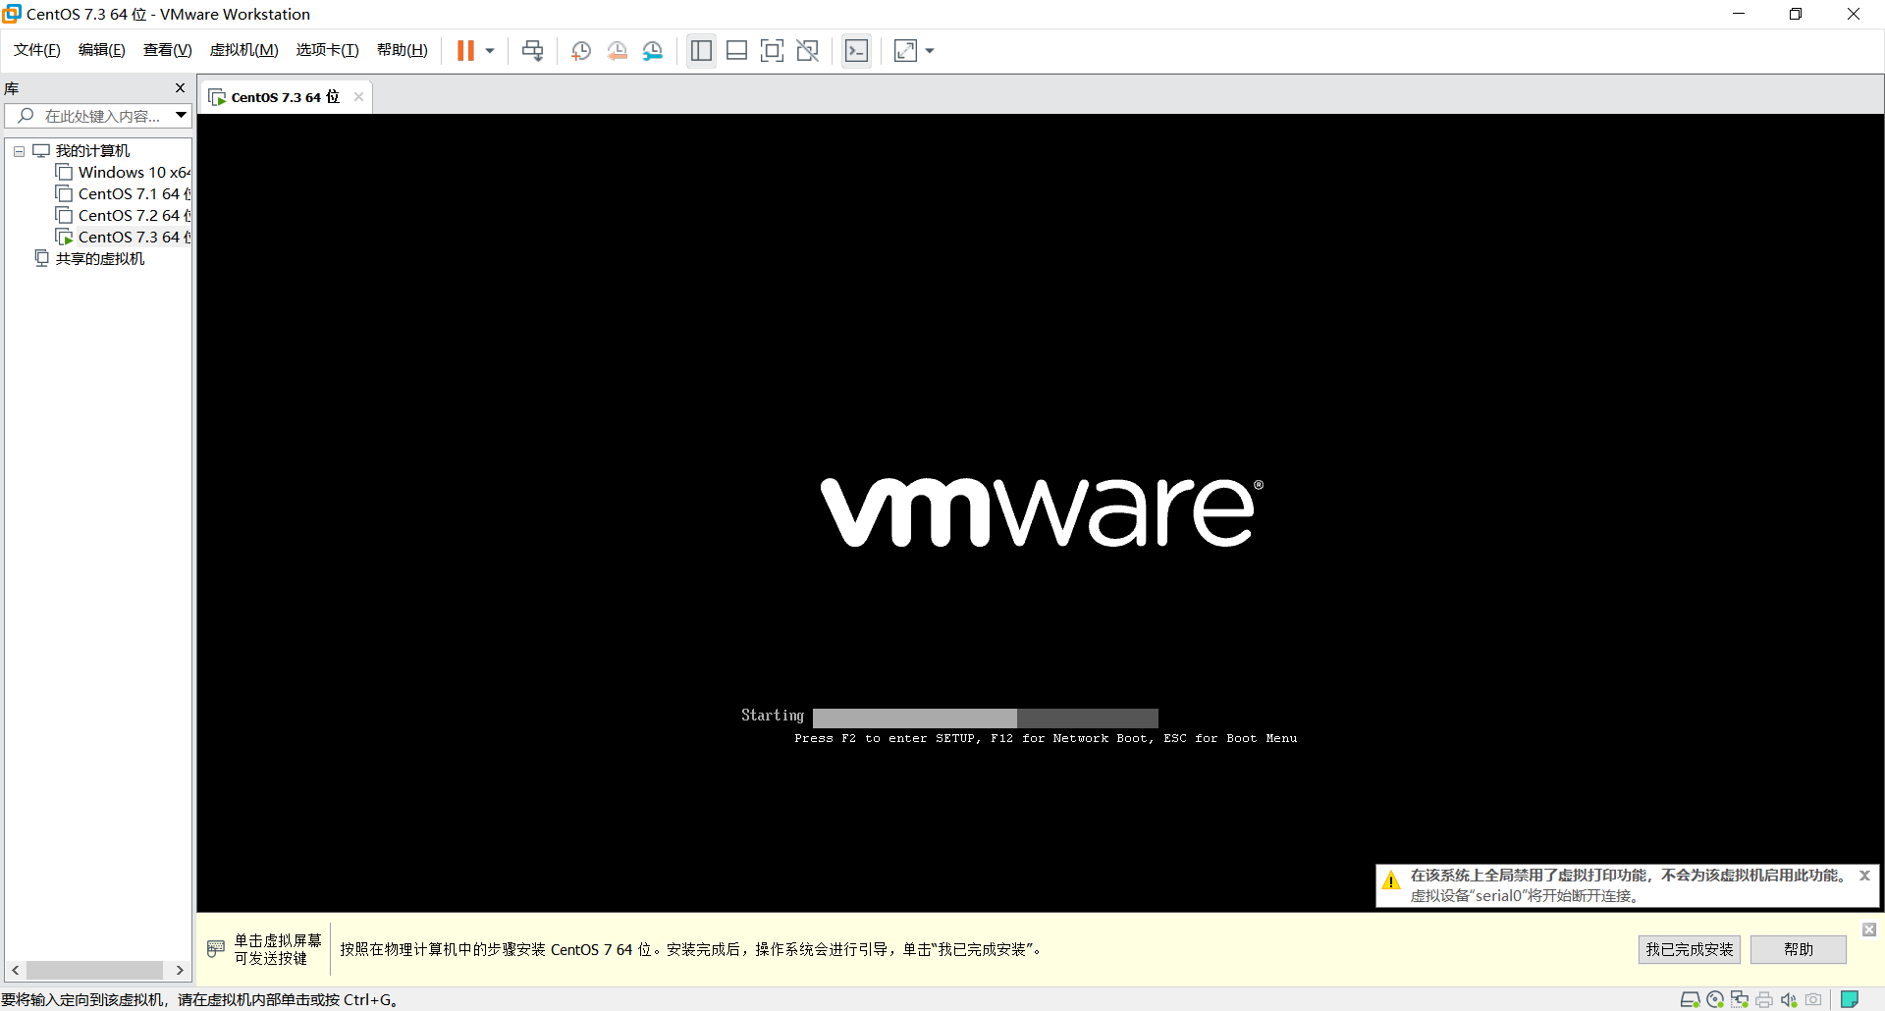Select 我的计算机 in the library tree

[x=92, y=151]
